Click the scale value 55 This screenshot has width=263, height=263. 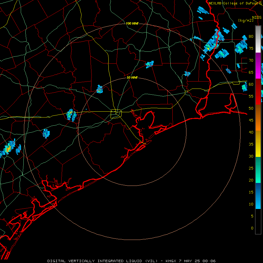pyautogui.click(x=251, y=96)
